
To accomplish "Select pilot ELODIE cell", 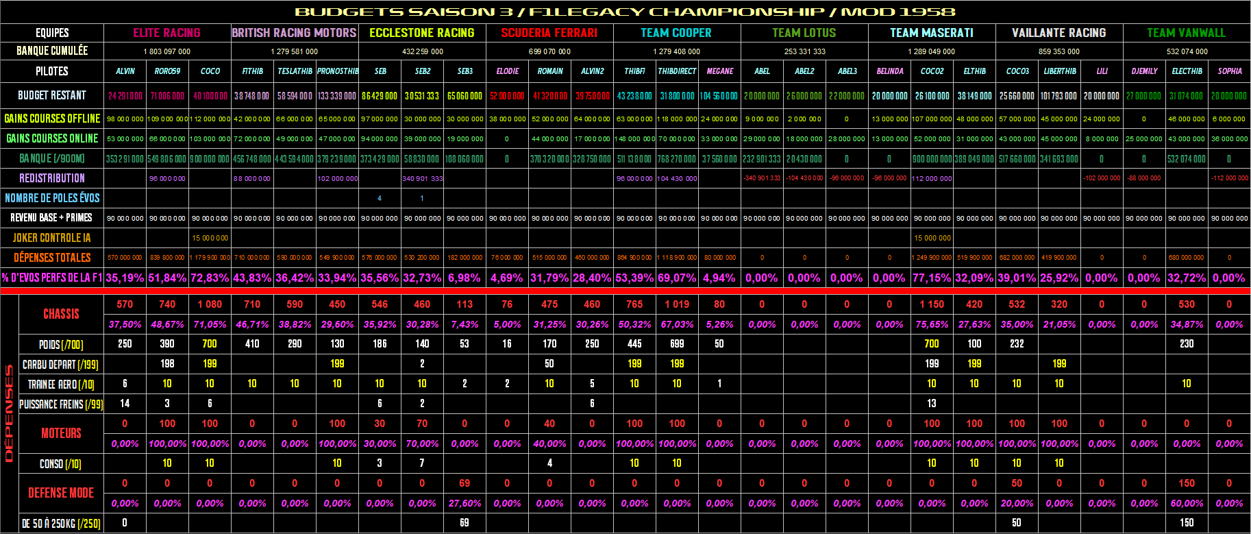I will pyautogui.click(x=507, y=71).
